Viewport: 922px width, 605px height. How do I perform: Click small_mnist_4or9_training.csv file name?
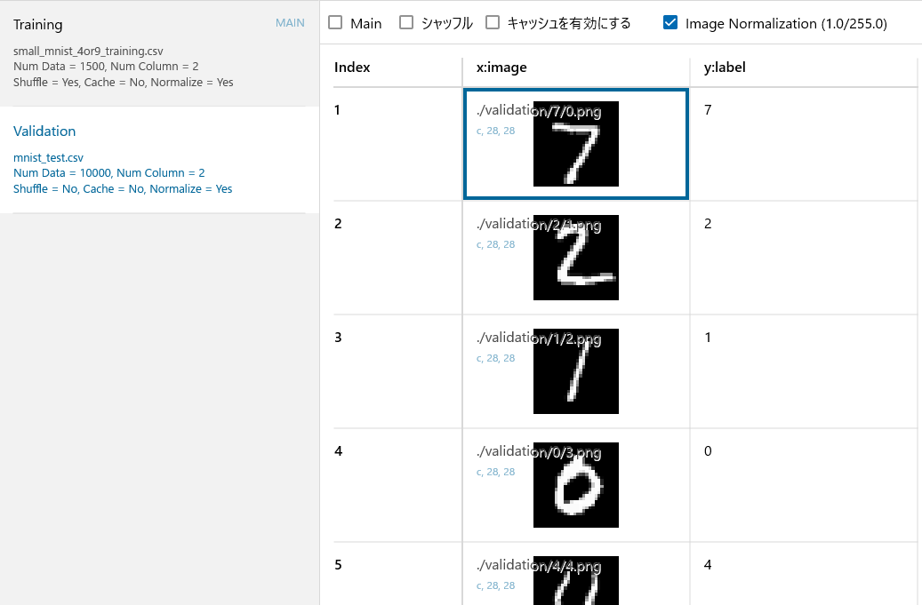click(x=88, y=51)
